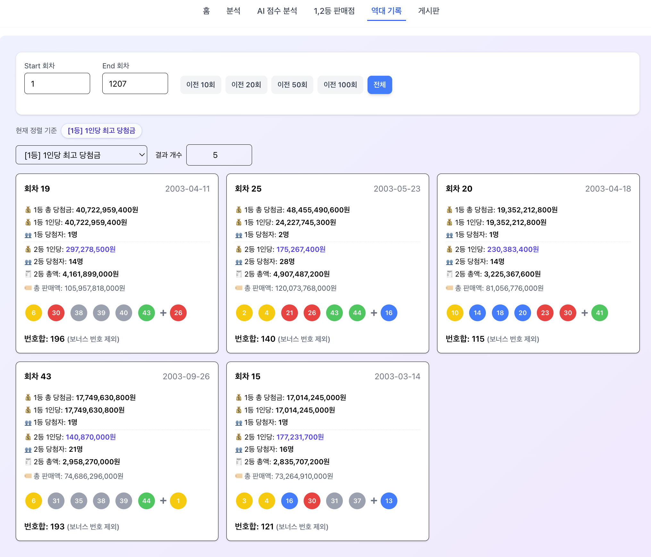Click the 이전 50회 button
Image resolution: width=651 pixels, height=557 pixels.
click(292, 85)
